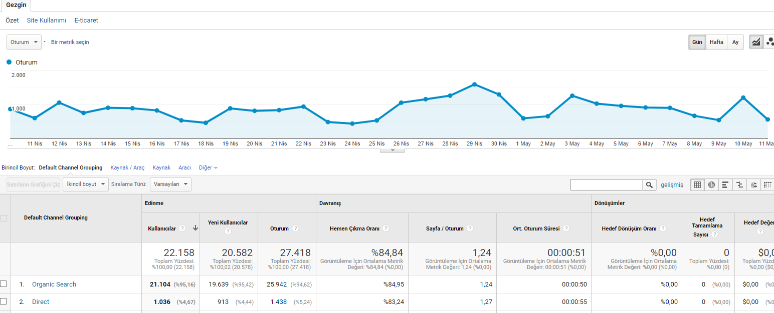This screenshot has width=774, height=313.
Task: Collapse the chart with handle below it
Action: click(x=393, y=150)
